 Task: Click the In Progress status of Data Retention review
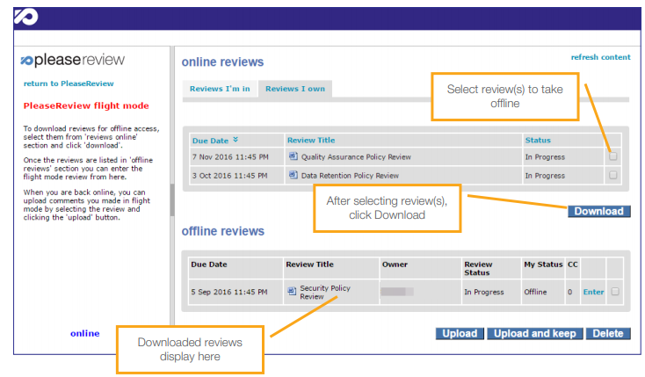click(x=545, y=176)
